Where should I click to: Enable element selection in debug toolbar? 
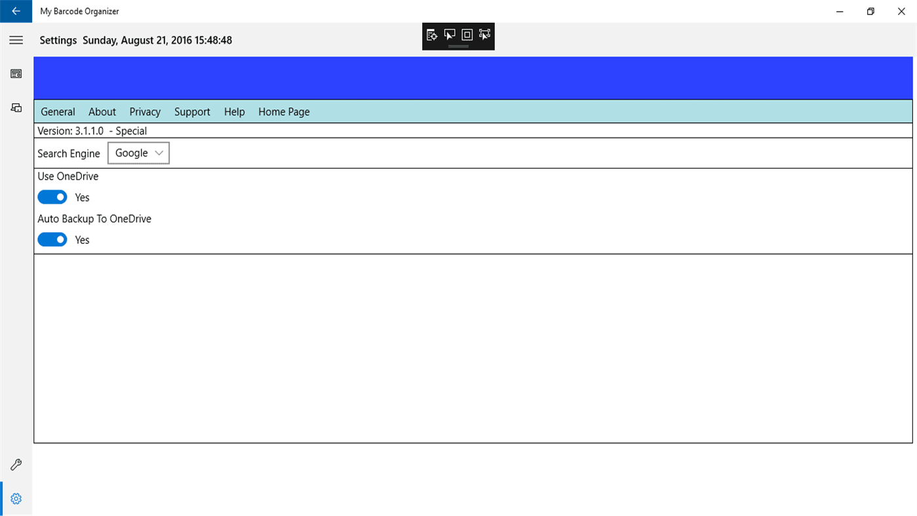tap(450, 35)
